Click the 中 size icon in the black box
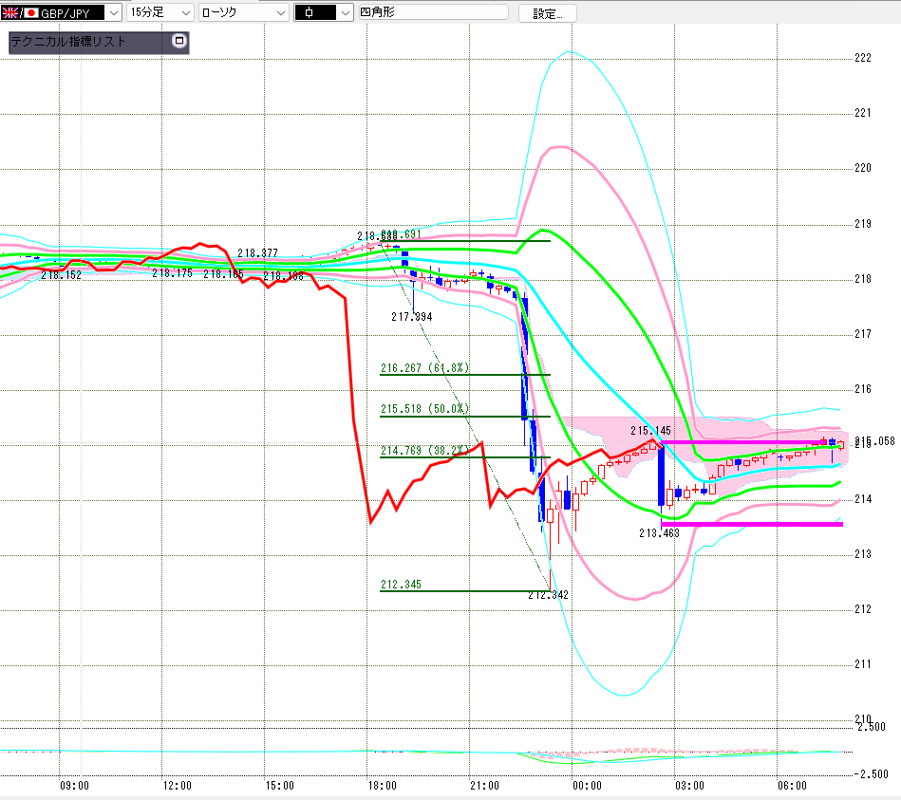The image size is (901, 800). (310, 12)
